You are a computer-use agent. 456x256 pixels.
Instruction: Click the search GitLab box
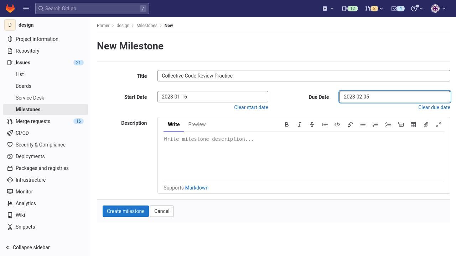pyautogui.click(x=92, y=9)
